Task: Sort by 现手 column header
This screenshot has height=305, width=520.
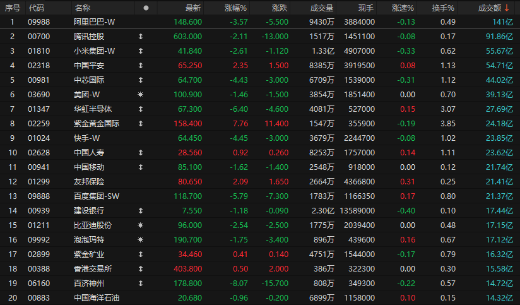Action: [x=366, y=8]
